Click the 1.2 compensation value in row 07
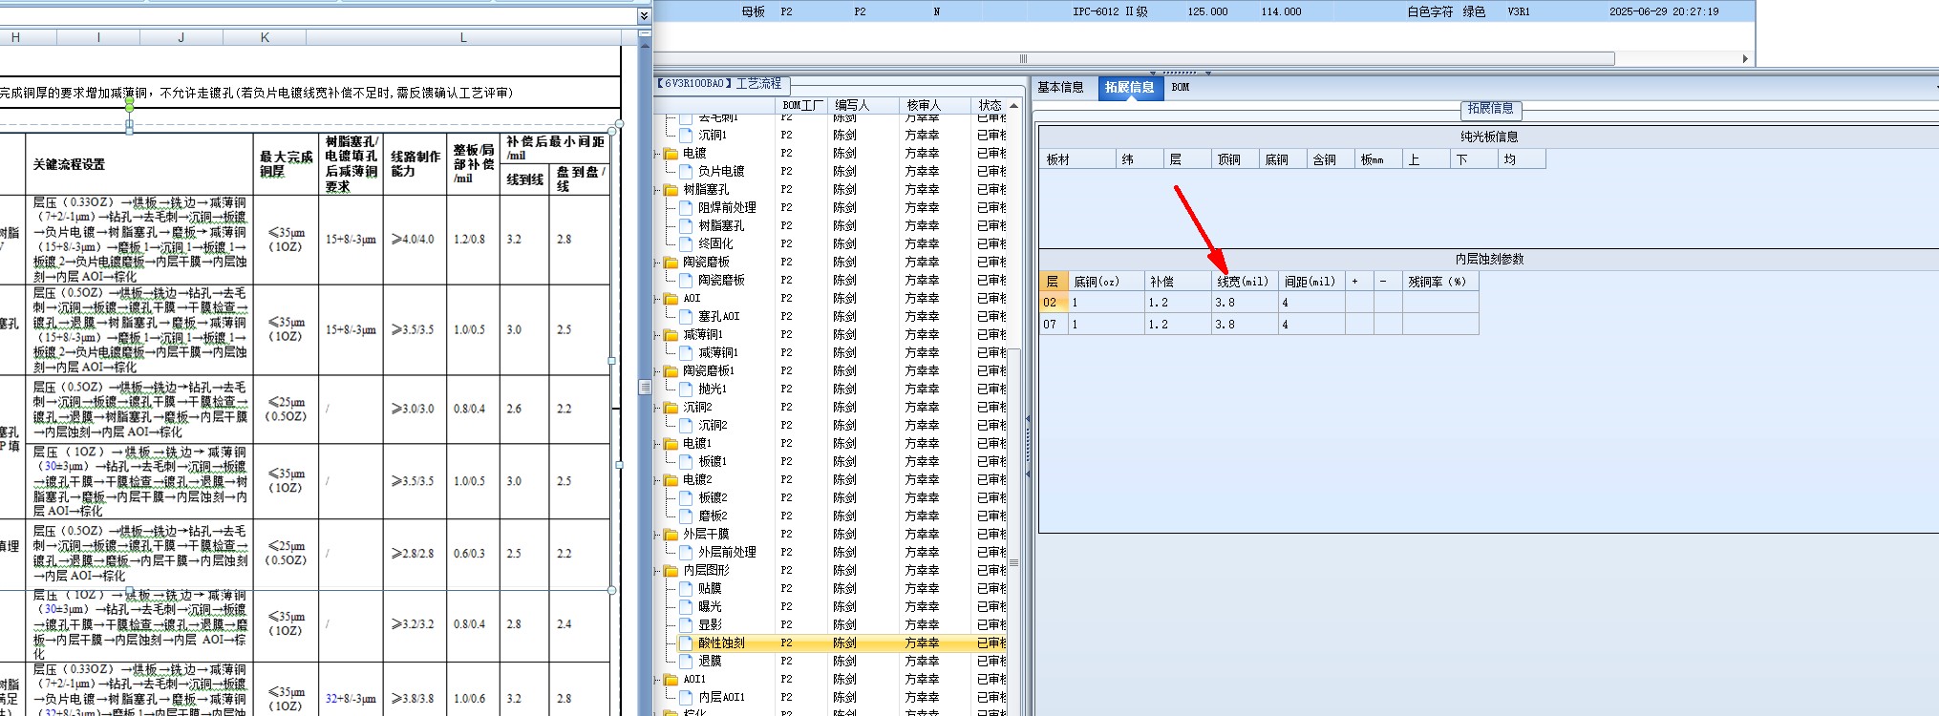This screenshot has width=1939, height=716. coord(1178,325)
